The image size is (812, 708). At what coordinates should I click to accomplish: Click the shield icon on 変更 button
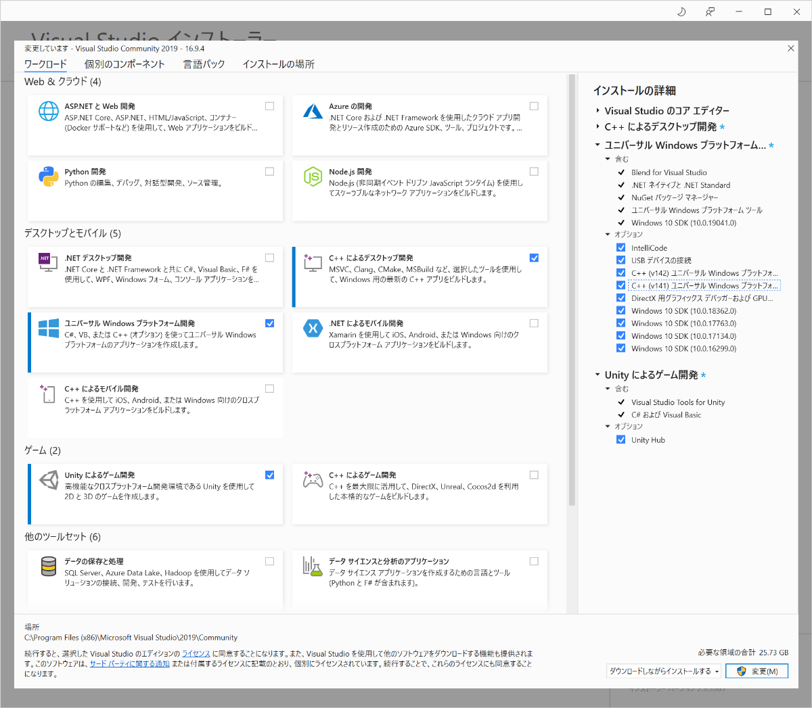click(x=741, y=671)
